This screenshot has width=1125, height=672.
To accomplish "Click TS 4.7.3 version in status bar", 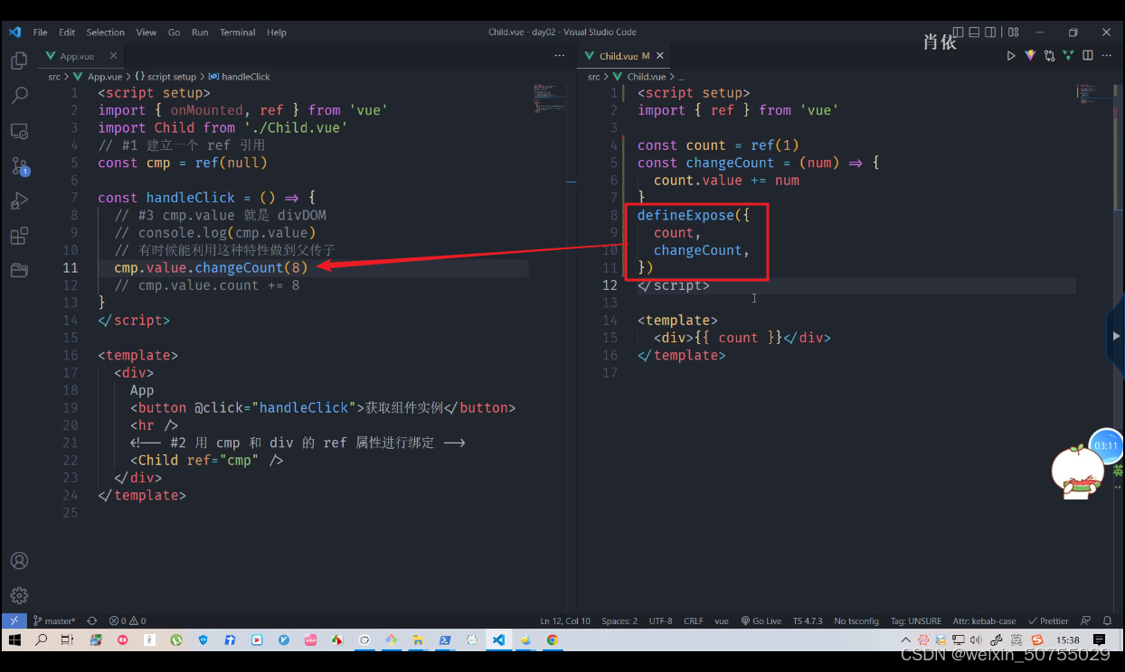I will [x=808, y=621].
